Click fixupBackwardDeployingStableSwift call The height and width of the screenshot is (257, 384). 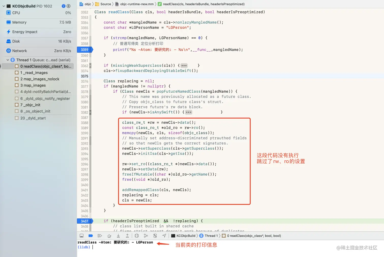[153, 71]
